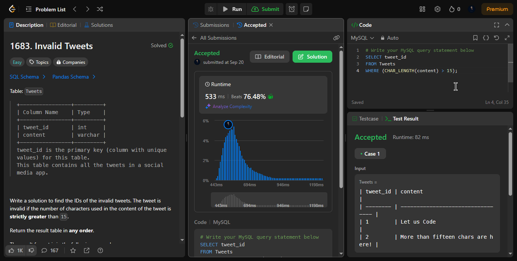This screenshot has height=261, width=517.
Task: Click the Easy difficulty tag
Action: click(x=17, y=62)
